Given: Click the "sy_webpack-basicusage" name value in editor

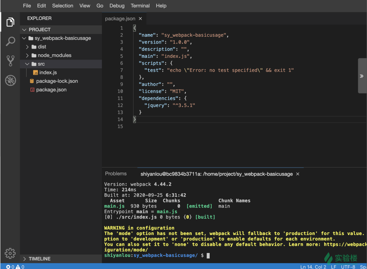Looking at the screenshot, I should point(194,35).
